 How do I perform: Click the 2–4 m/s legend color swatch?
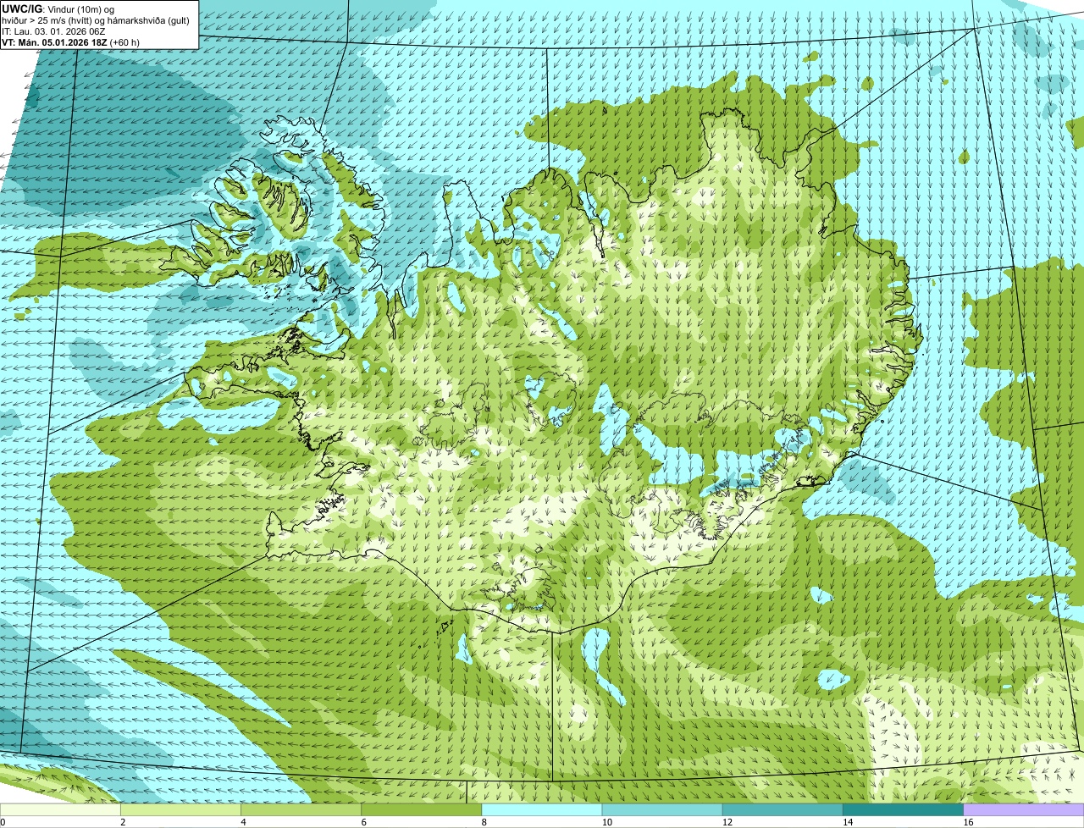(x=180, y=810)
